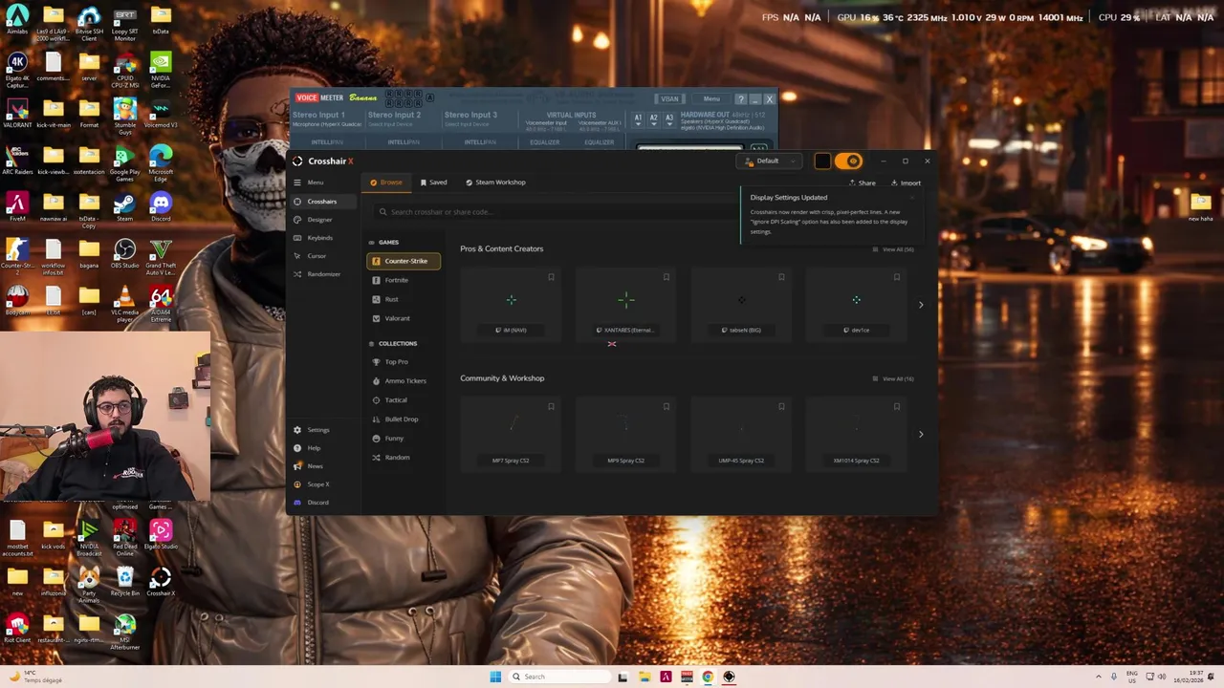Viewport: 1224px width, 688px height.
Task: Bookmark the XANTARES crosshair
Action: [x=667, y=277]
